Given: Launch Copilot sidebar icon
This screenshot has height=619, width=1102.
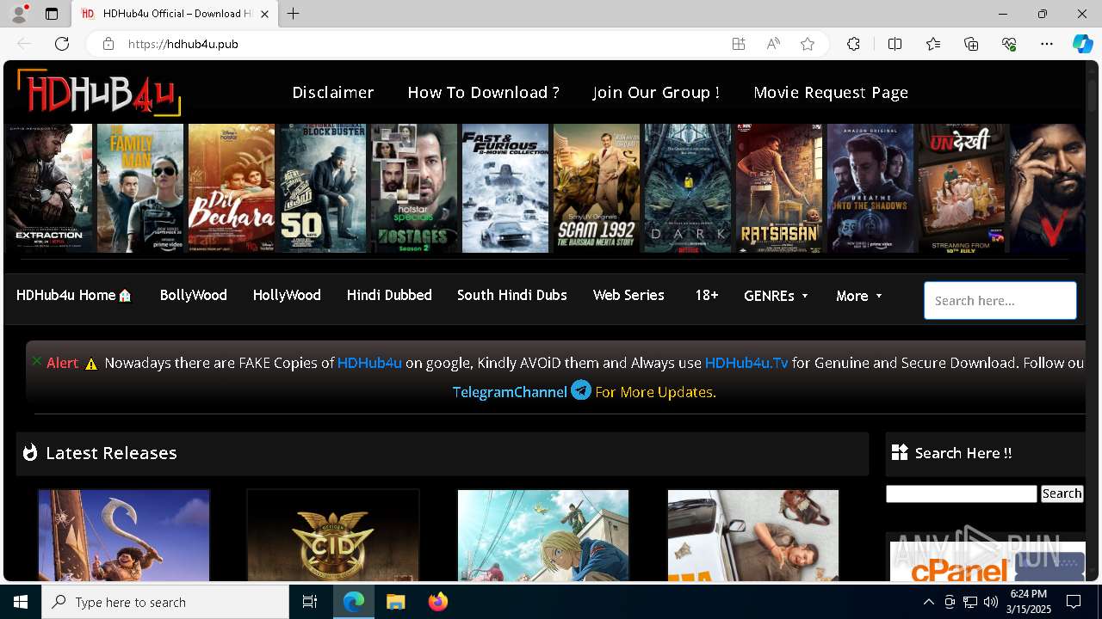Looking at the screenshot, I should pos(1082,44).
